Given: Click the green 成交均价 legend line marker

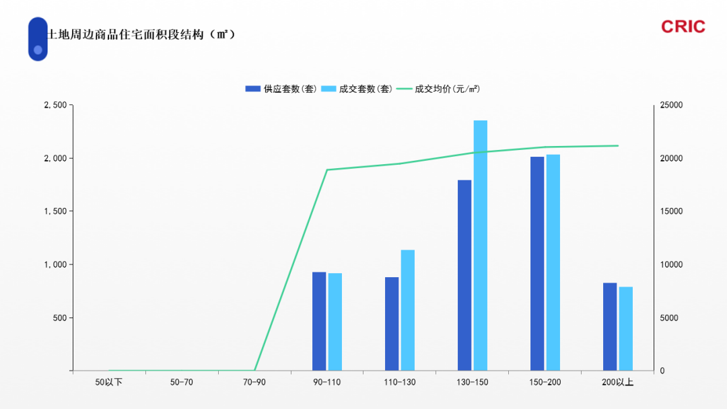Looking at the screenshot, I should pos(404,89).
